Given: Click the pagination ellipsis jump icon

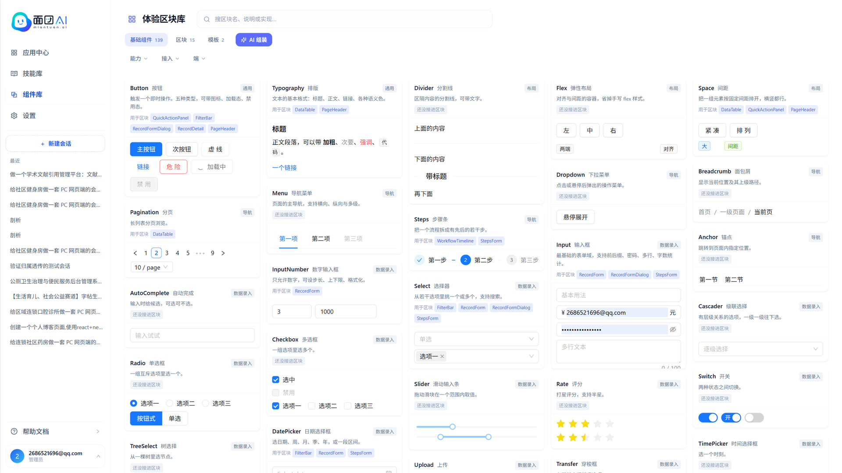Looking at the screenshot, I should click(200, 253).
